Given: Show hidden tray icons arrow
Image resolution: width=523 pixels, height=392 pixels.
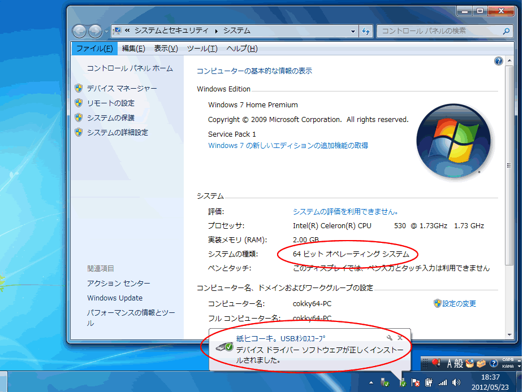Looking at the screenshot, I should 371,382.
